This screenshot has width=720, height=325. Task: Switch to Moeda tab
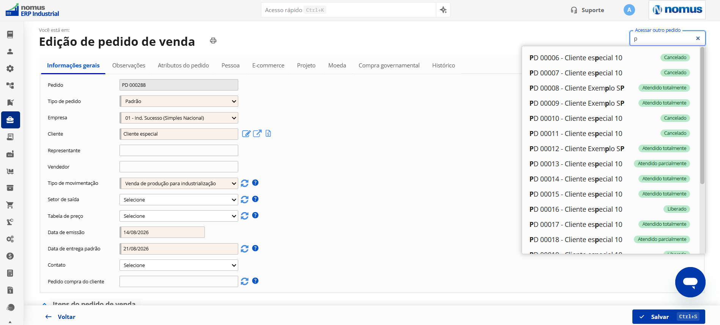(337, 65)
